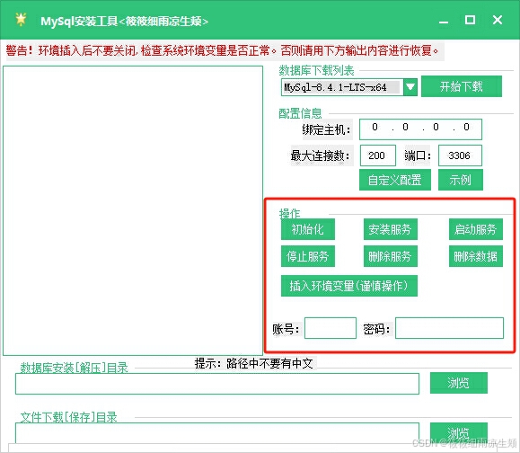
Task: Click the 账号 label
Action: coord(286,329)
